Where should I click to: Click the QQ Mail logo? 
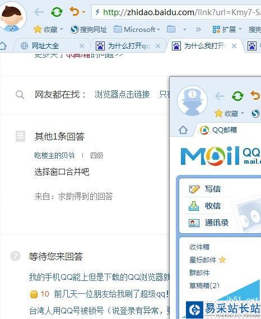tap(220, 155)
